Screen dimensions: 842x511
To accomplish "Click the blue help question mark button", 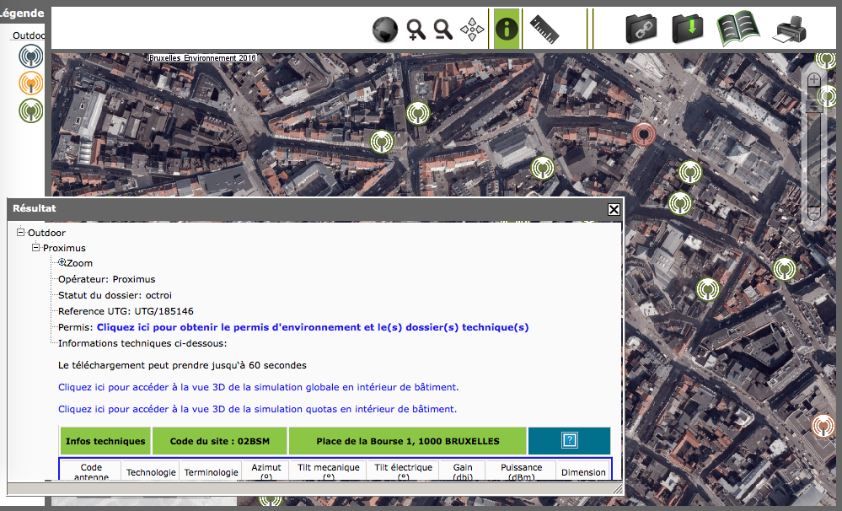I will coord(569,440).
